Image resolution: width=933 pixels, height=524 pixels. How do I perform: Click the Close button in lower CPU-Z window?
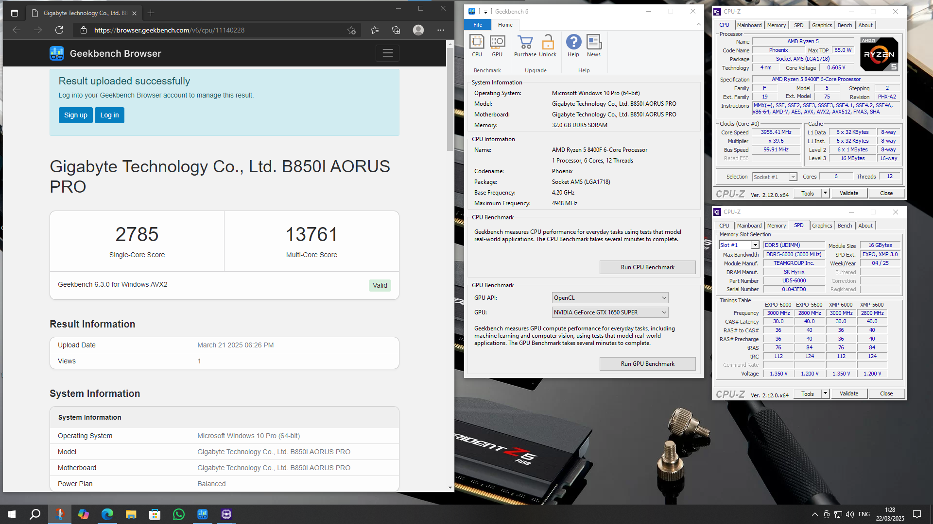(886, 393)
